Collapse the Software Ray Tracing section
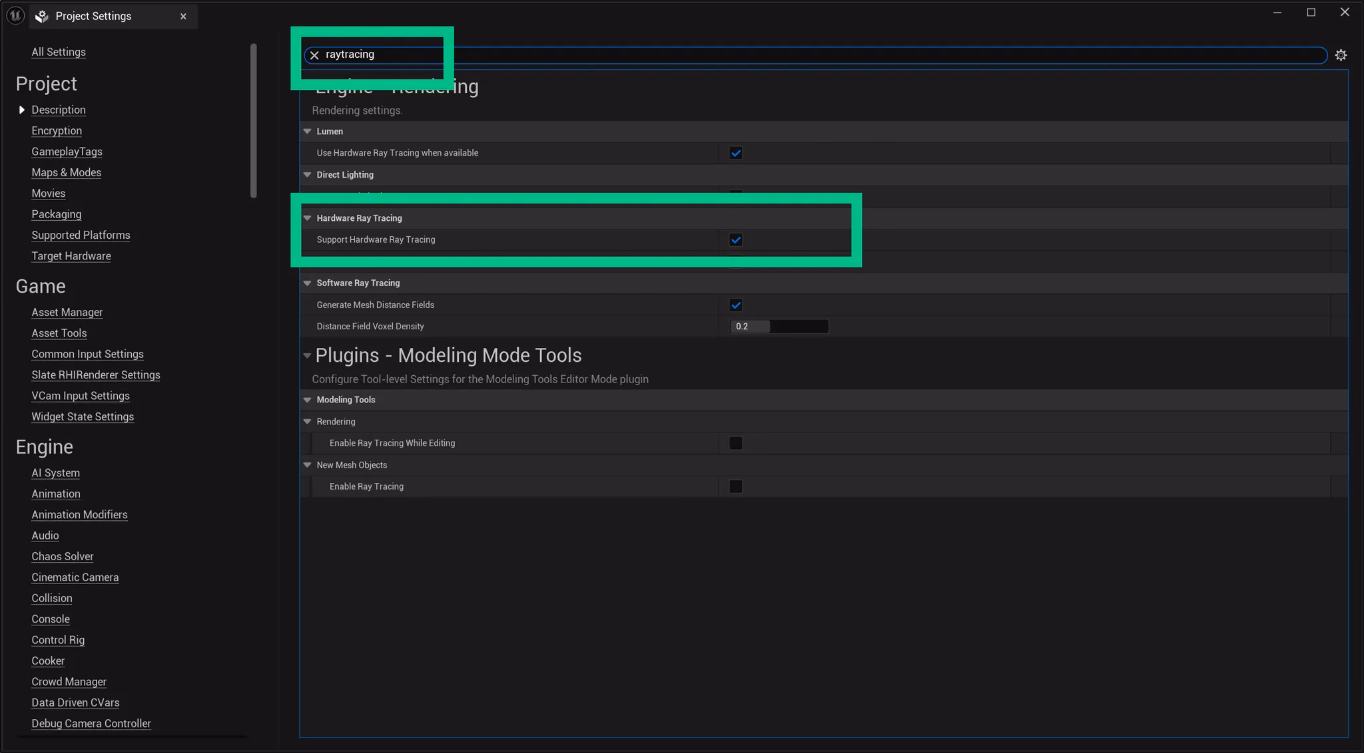1364x753 pixels. [x=308, y=283]
